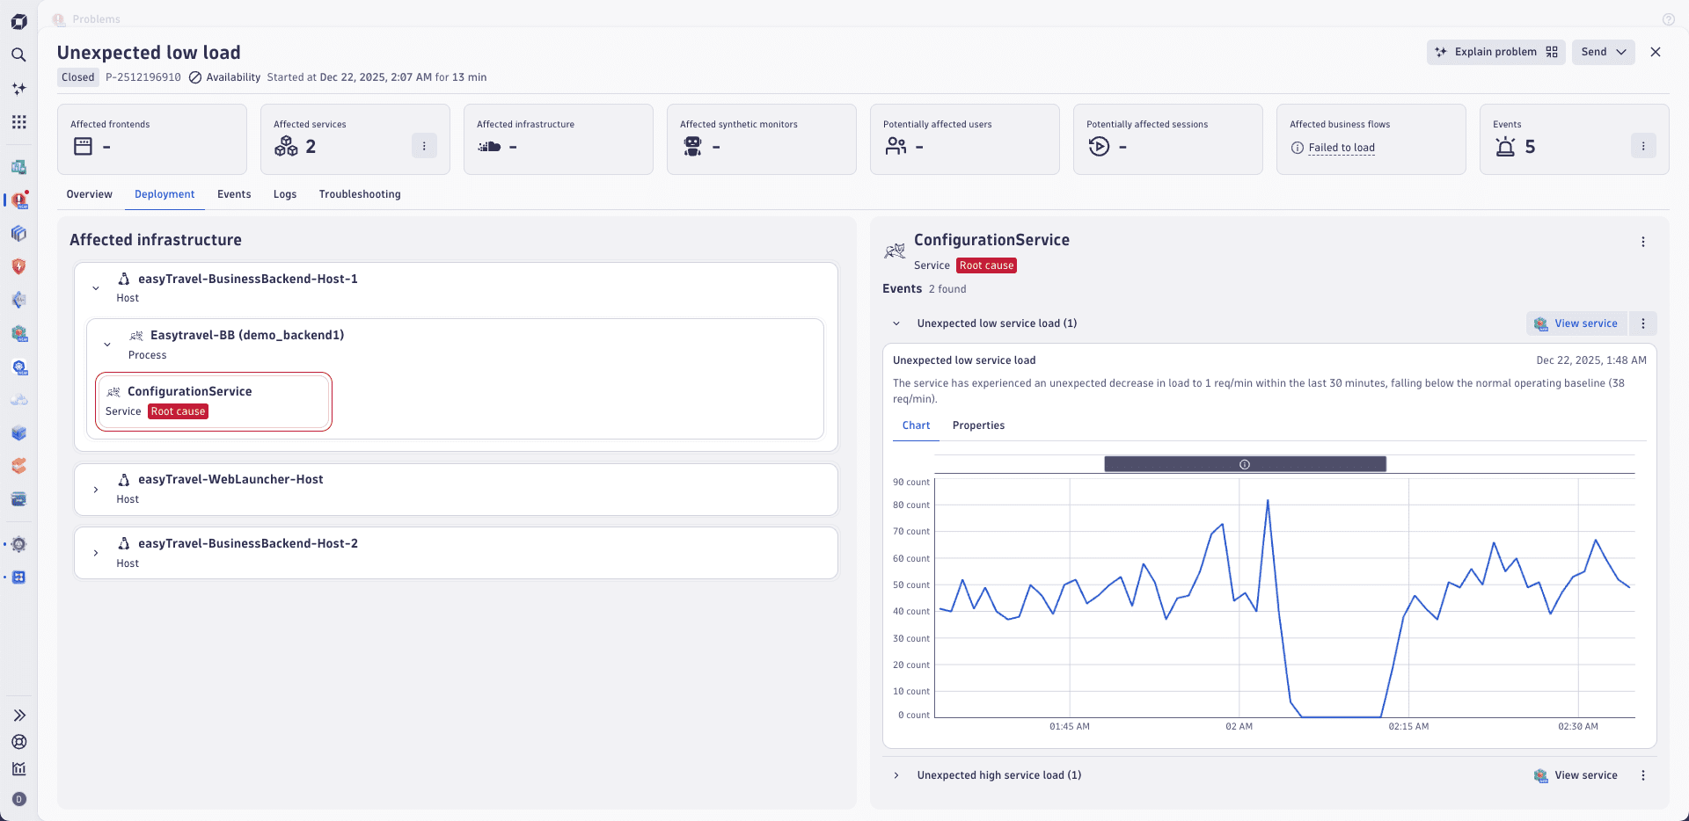Expand the Unexpected high service load section
This screenshot has width=1689, height=821.
[896, 775]
